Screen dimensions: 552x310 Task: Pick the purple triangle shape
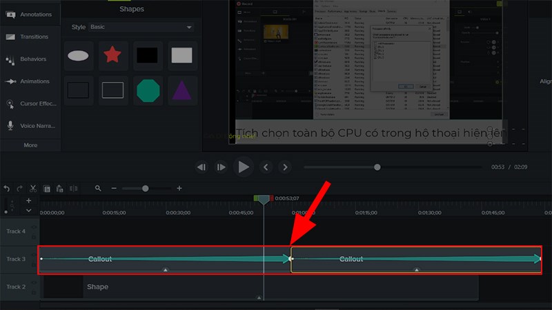(182, 91)
